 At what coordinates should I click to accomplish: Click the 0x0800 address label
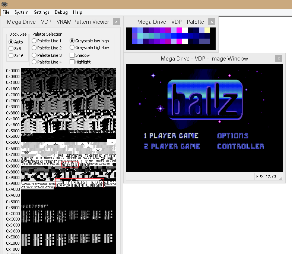(x=13, y=76)
